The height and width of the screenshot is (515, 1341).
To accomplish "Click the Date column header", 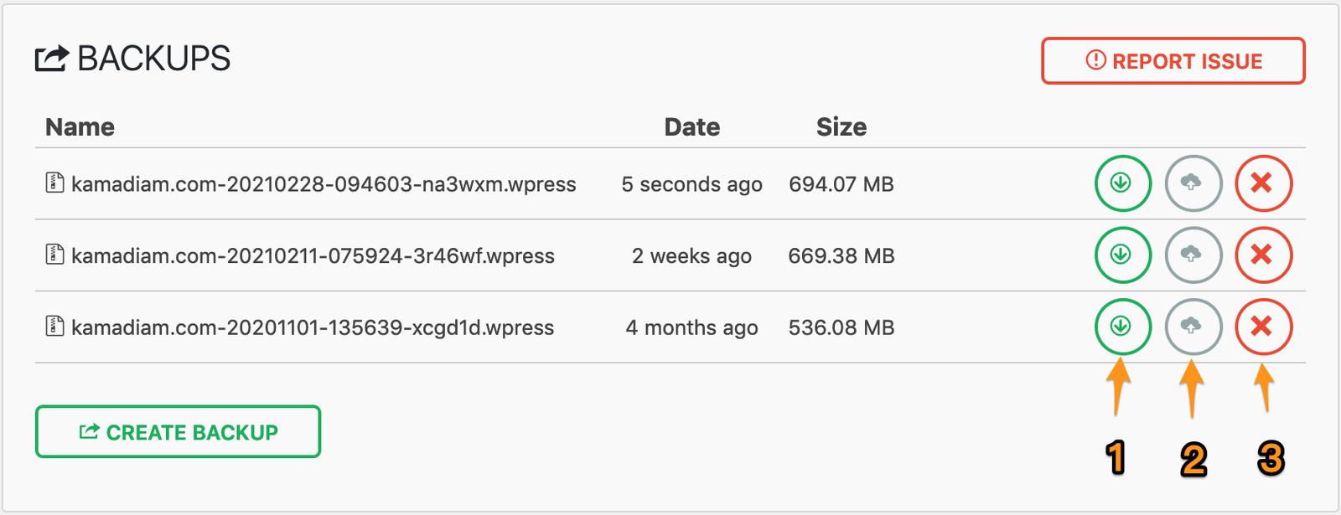I will pos(691,127).
